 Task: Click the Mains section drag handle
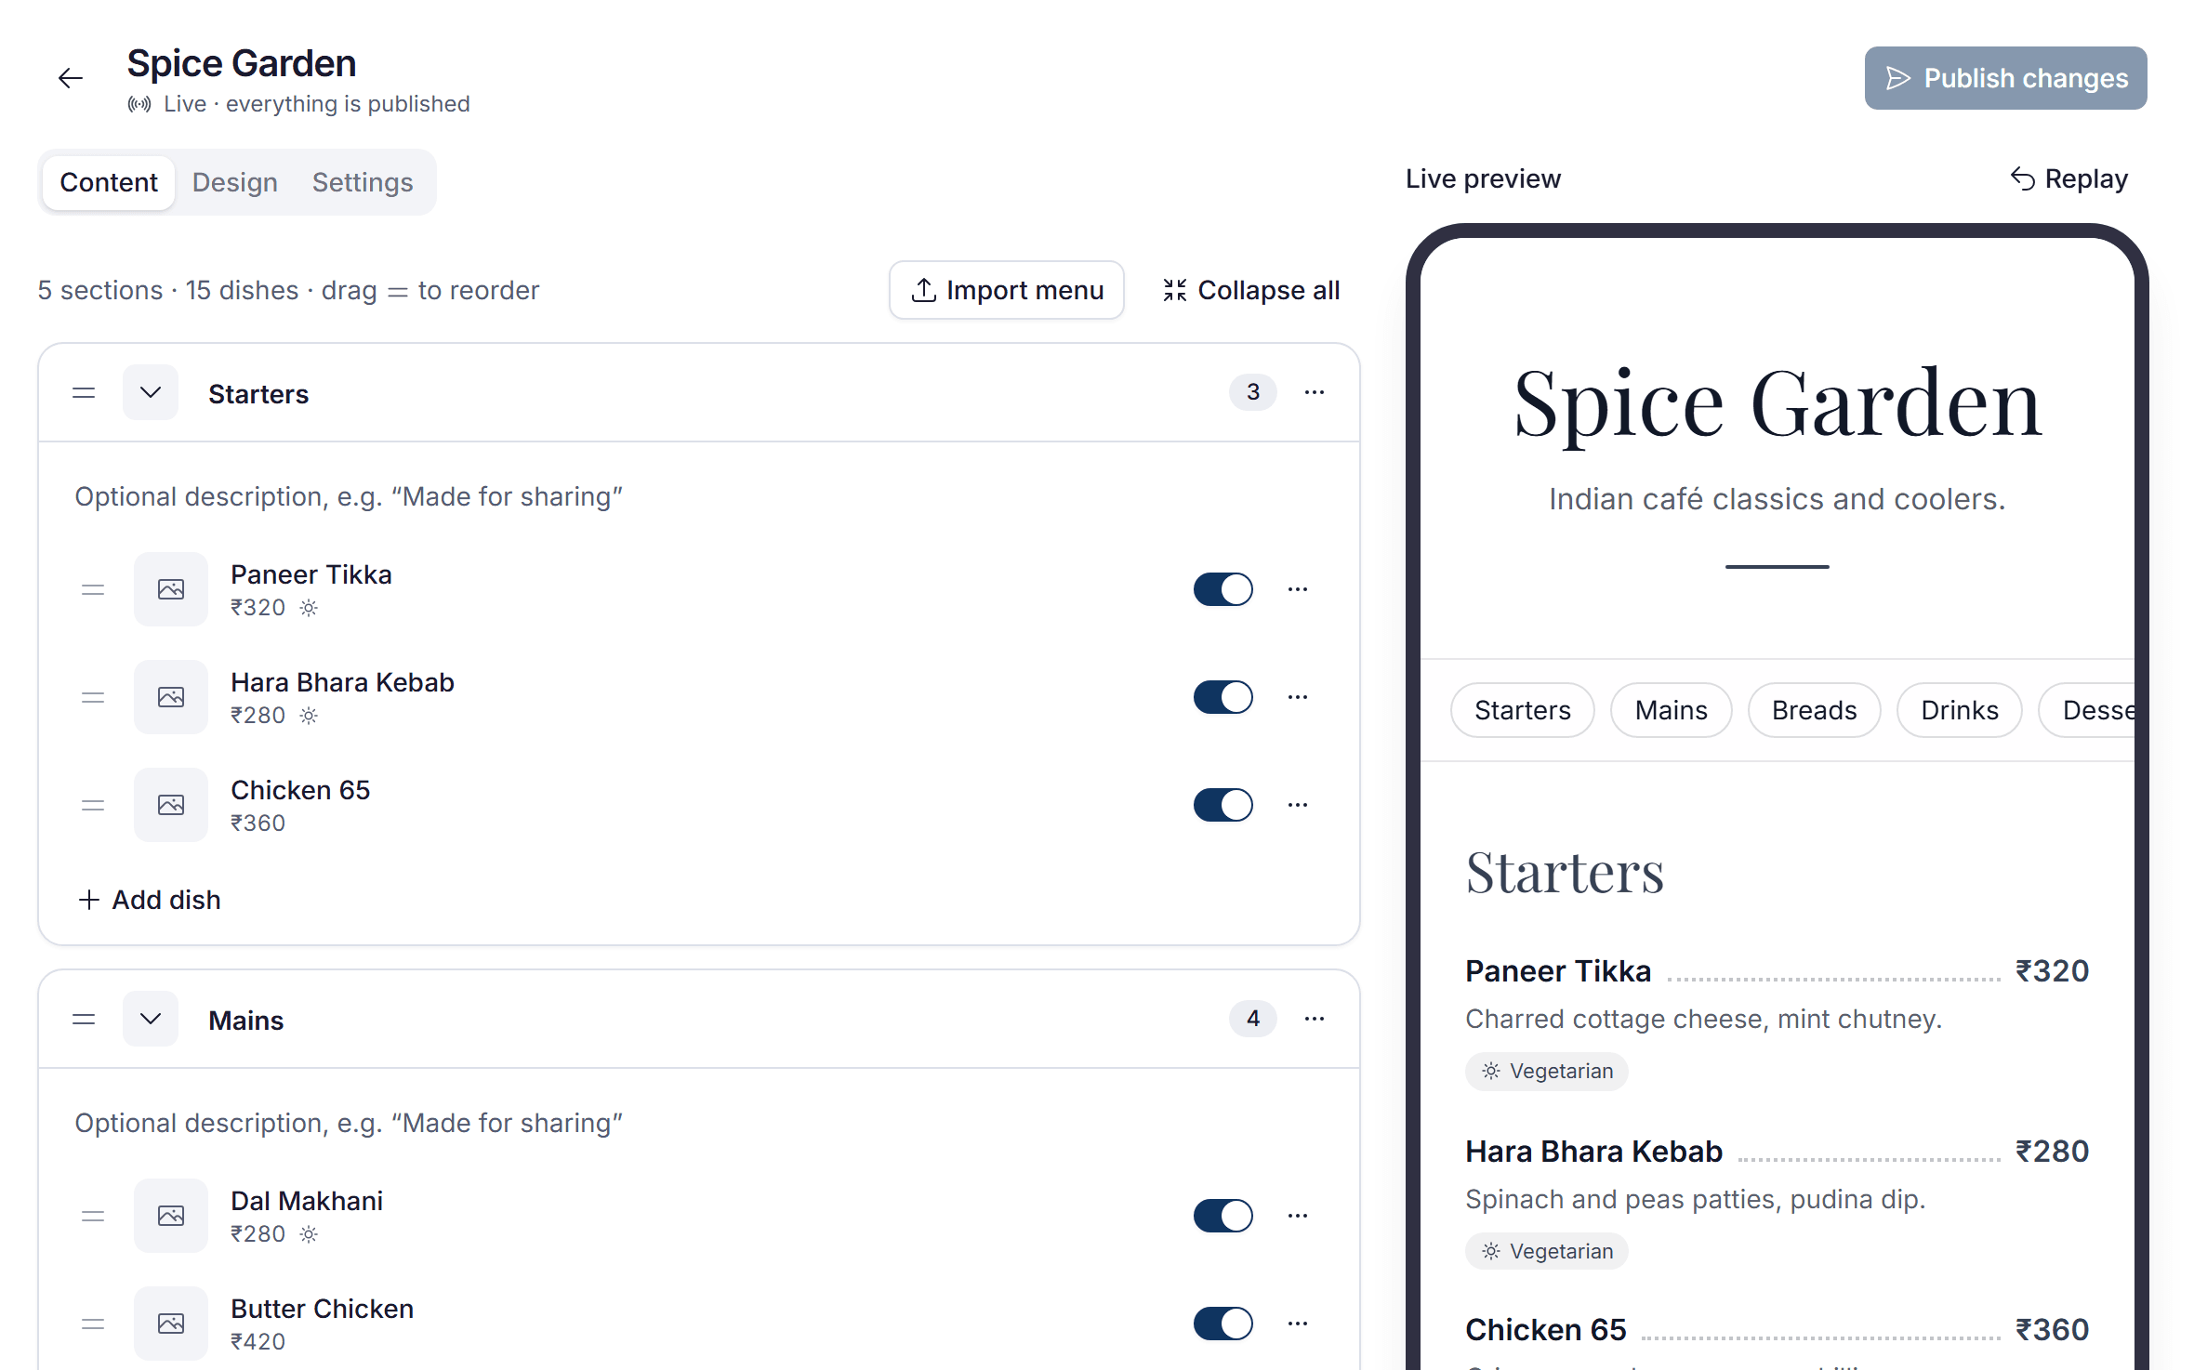(84, 1020)
